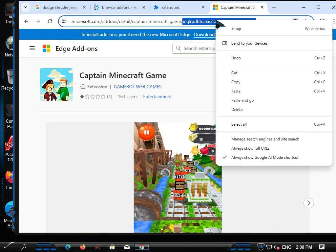Click the ENG language indicator
The image size is (336, 252).
pos(286,247)
